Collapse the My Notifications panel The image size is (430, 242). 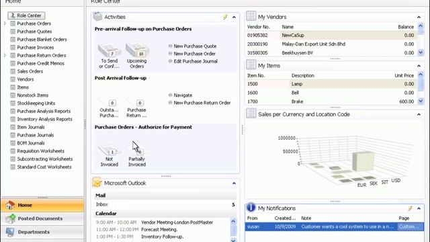coord(419,208)
